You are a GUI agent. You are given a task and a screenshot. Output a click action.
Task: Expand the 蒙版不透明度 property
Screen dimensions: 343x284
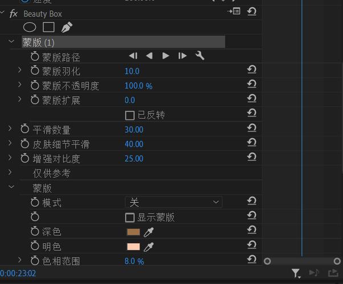pyautogui.click(x=20, y=85)
